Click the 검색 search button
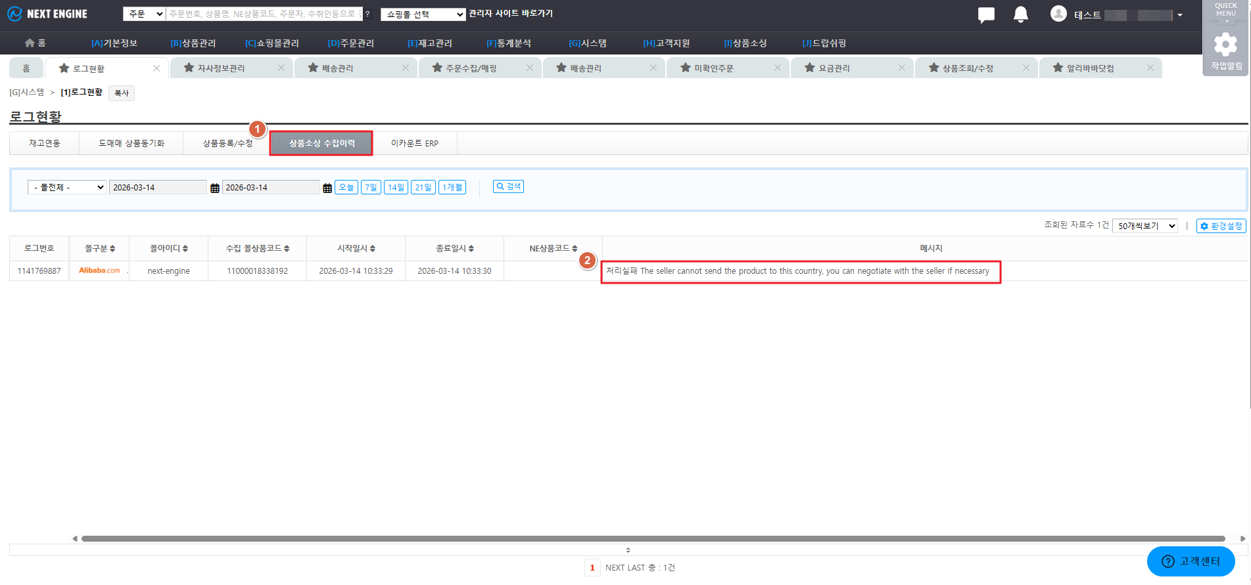 508,187
